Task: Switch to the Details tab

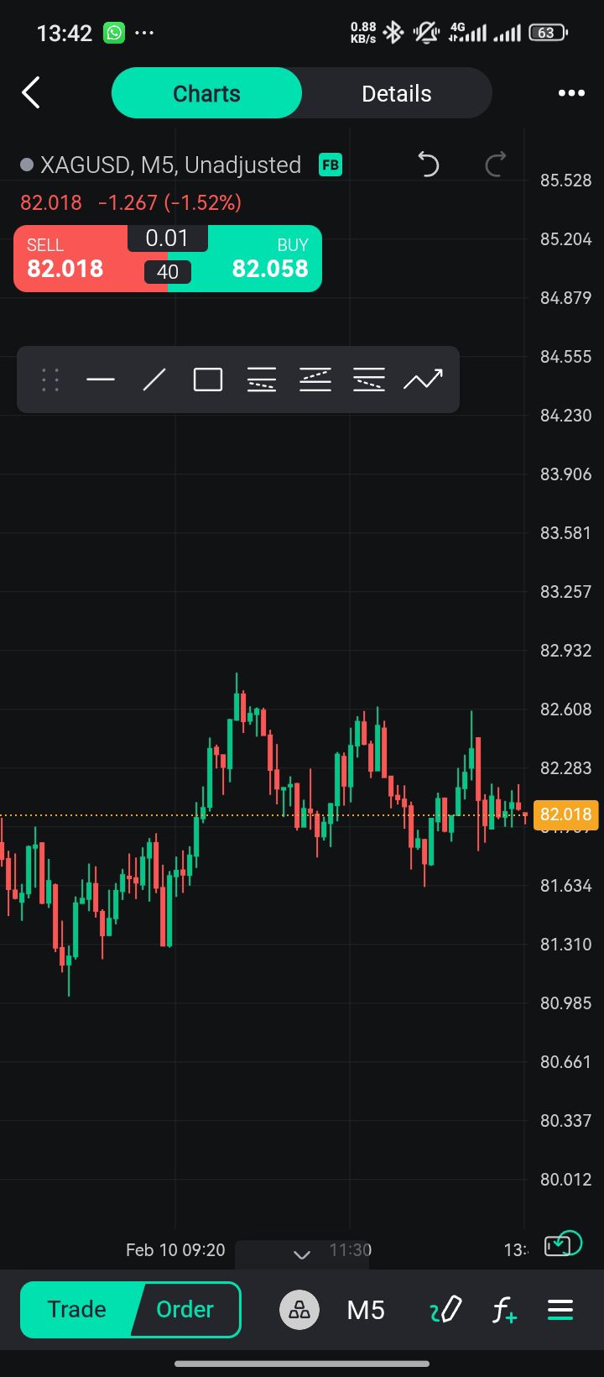Action: coord(396,93)
